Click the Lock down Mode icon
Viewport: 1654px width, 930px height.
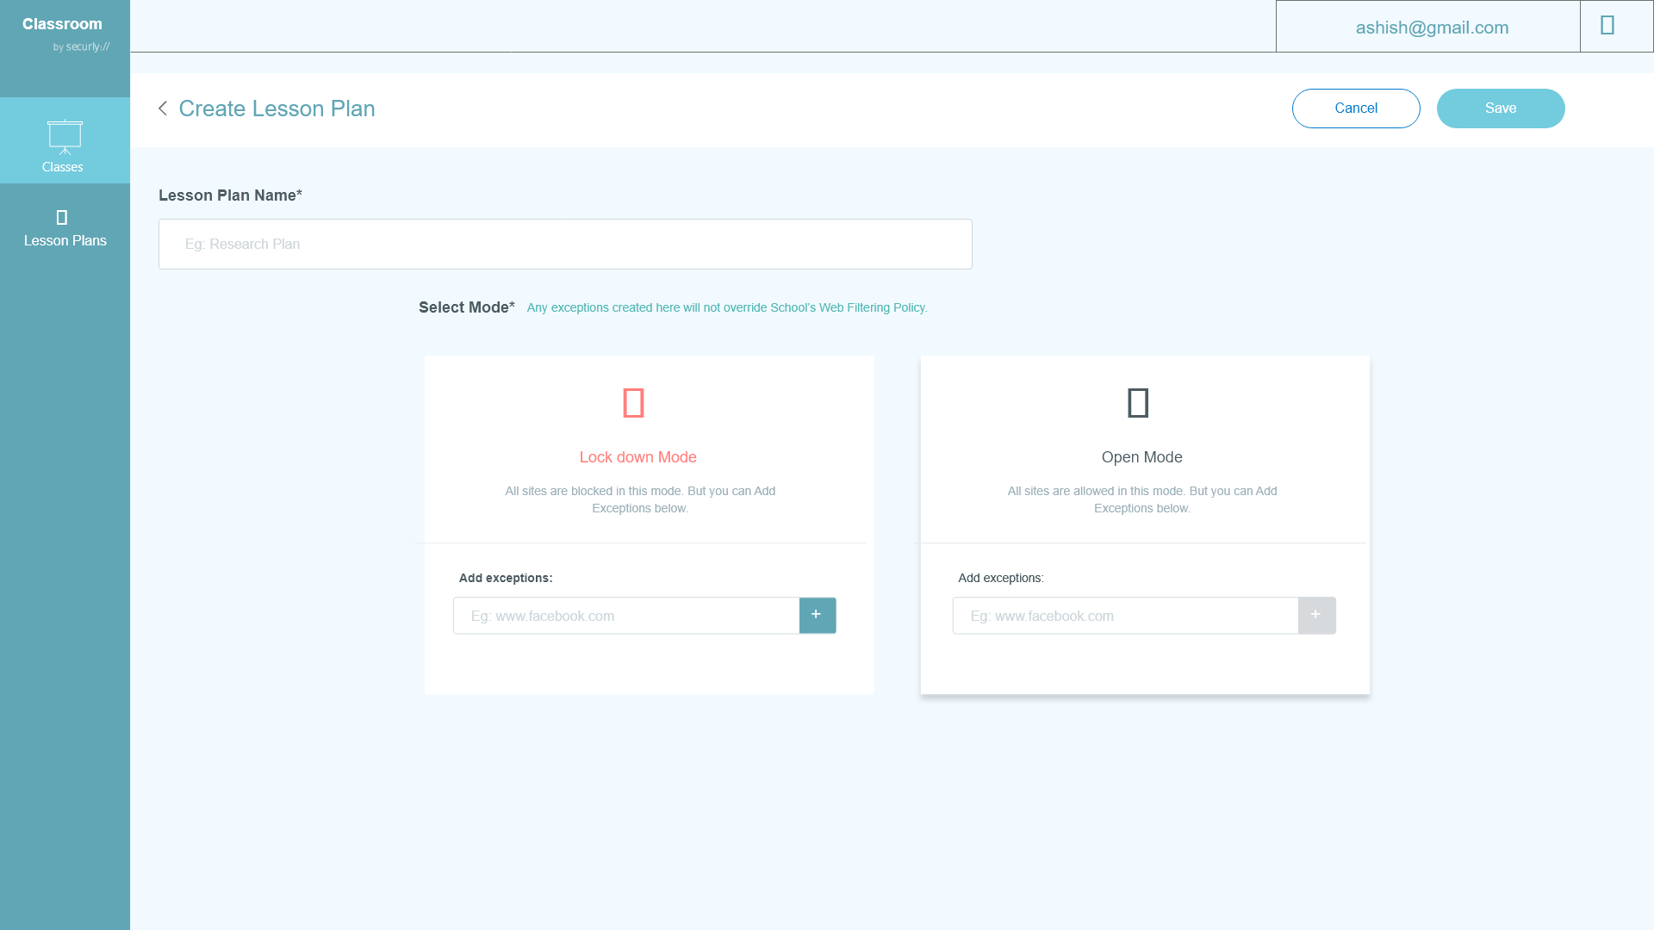[x=633, y=403]
